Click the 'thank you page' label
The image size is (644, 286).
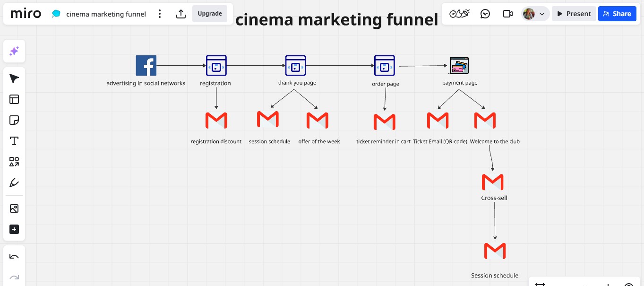(x=297, y=83)
